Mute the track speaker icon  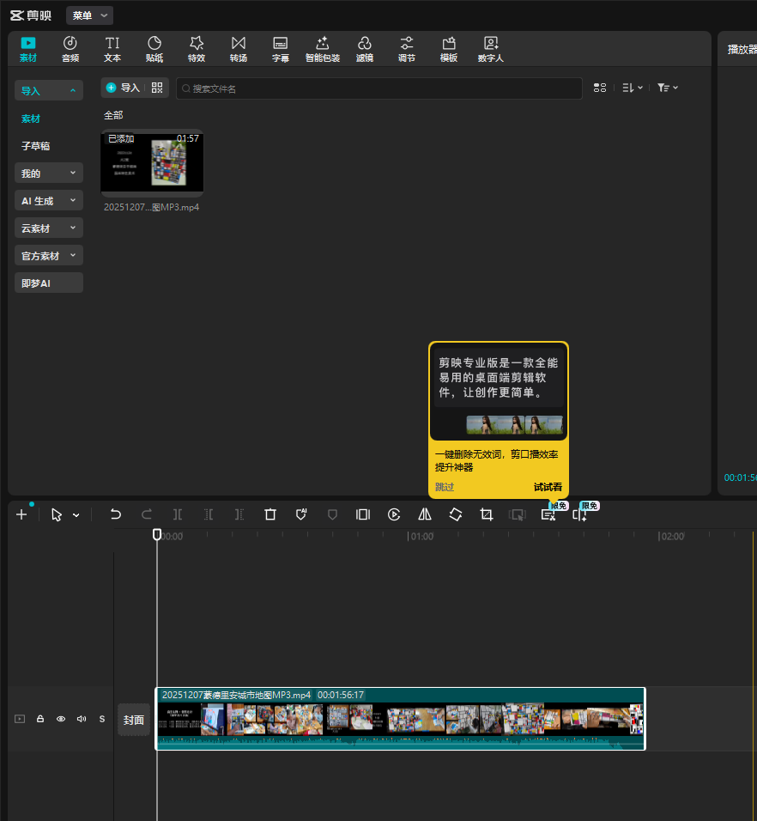pyautogui.click(x=82, y=719)
